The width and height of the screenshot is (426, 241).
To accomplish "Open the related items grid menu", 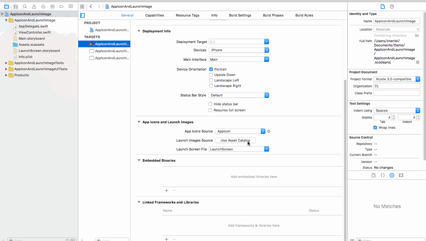I will (82, 6).
